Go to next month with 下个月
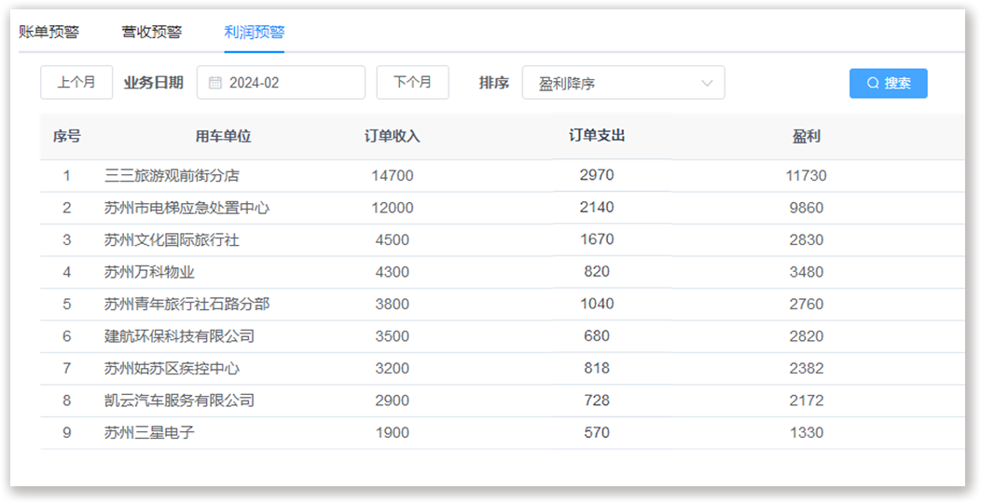Image resolution: width=981 pixels, height=503 pixels. pos(412,82)
